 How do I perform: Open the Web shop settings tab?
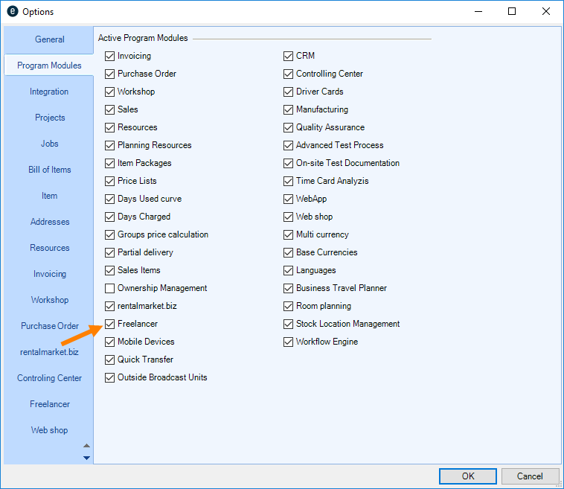pos(49,430)
